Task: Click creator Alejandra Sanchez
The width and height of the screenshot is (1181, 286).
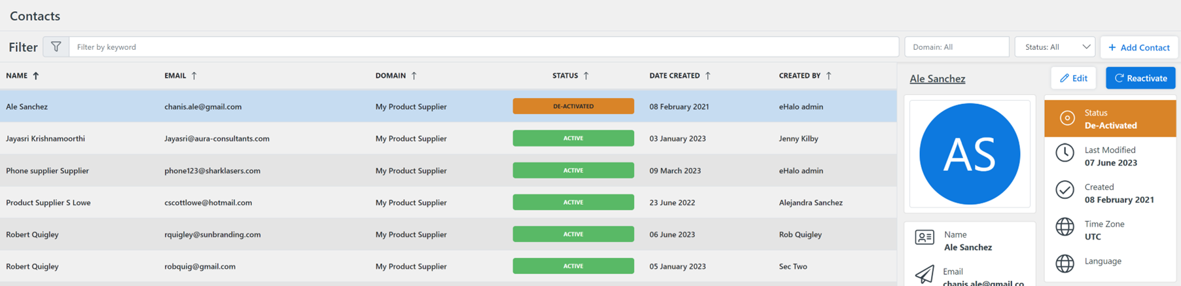Action: tap(811, 203)
